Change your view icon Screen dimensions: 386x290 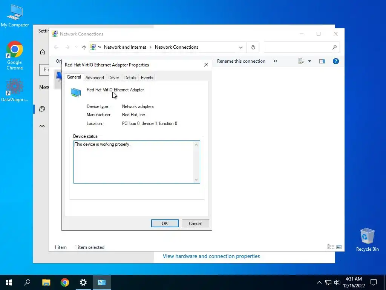pyautogui.click(x=301, y=61)
